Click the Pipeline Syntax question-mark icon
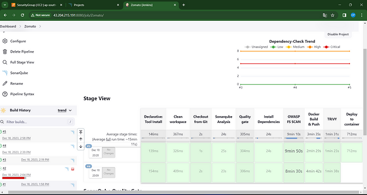 click(x=4, y=94)
